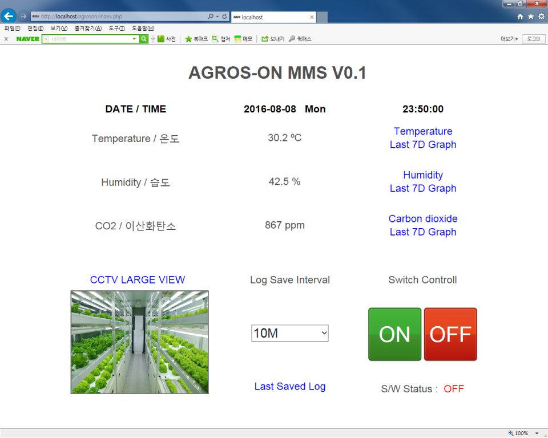Turn the switch ON with green button

[x=394, y=334]
